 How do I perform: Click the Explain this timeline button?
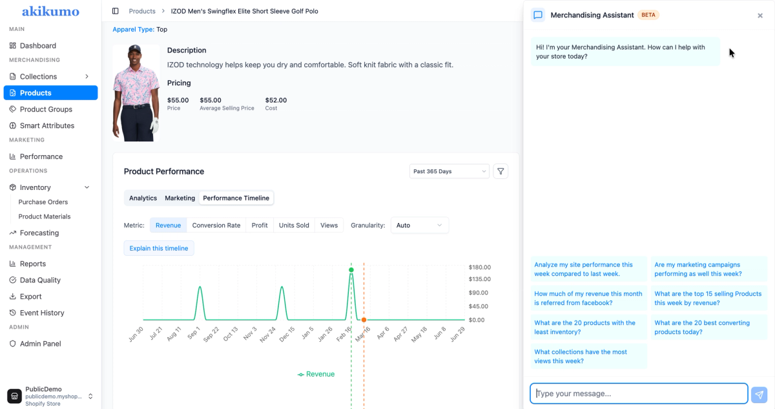tap(159, 248)
